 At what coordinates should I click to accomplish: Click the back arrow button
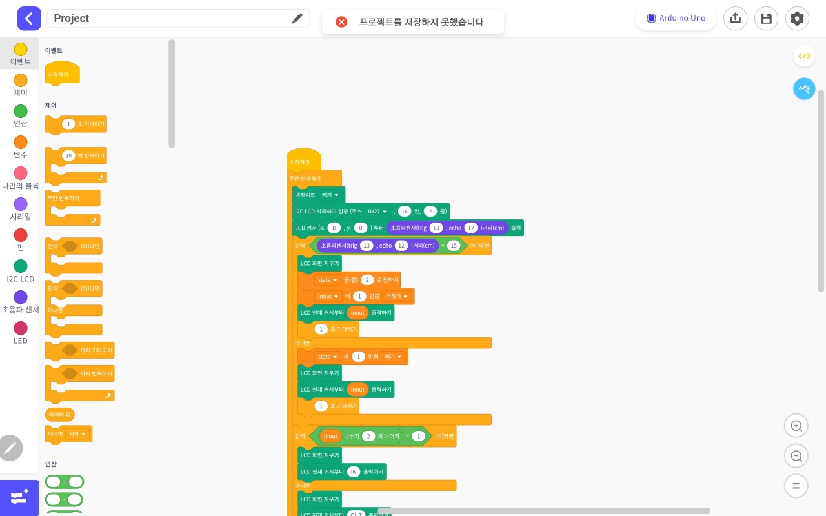click(x=29, y=19)
